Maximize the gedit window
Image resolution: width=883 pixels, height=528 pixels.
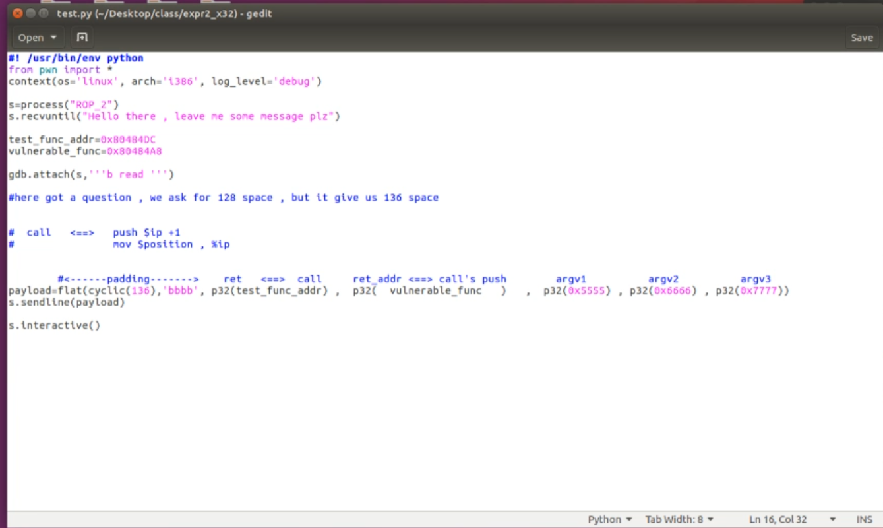tap(44, 13)
